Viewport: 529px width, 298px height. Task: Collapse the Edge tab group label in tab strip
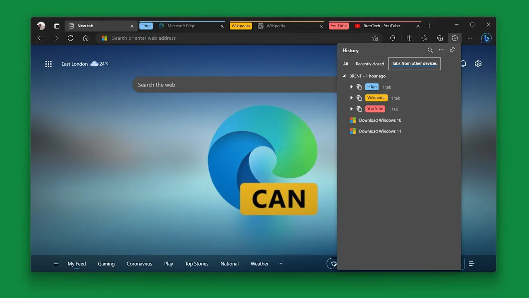(x=146, y=26)
